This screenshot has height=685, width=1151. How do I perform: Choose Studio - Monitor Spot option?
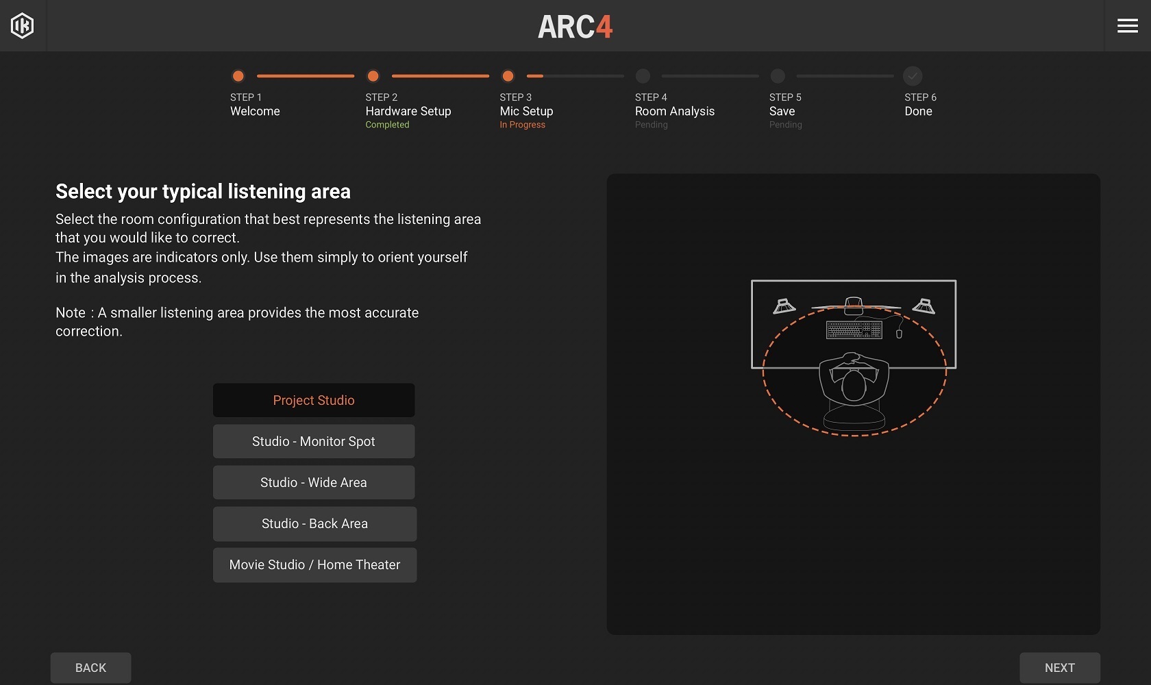pos(314,441)
